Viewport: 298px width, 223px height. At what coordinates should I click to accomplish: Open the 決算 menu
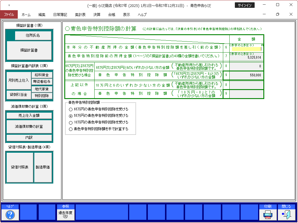pos(97,15)
